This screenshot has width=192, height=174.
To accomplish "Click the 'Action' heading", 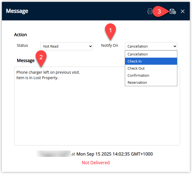I will [20, 35].
